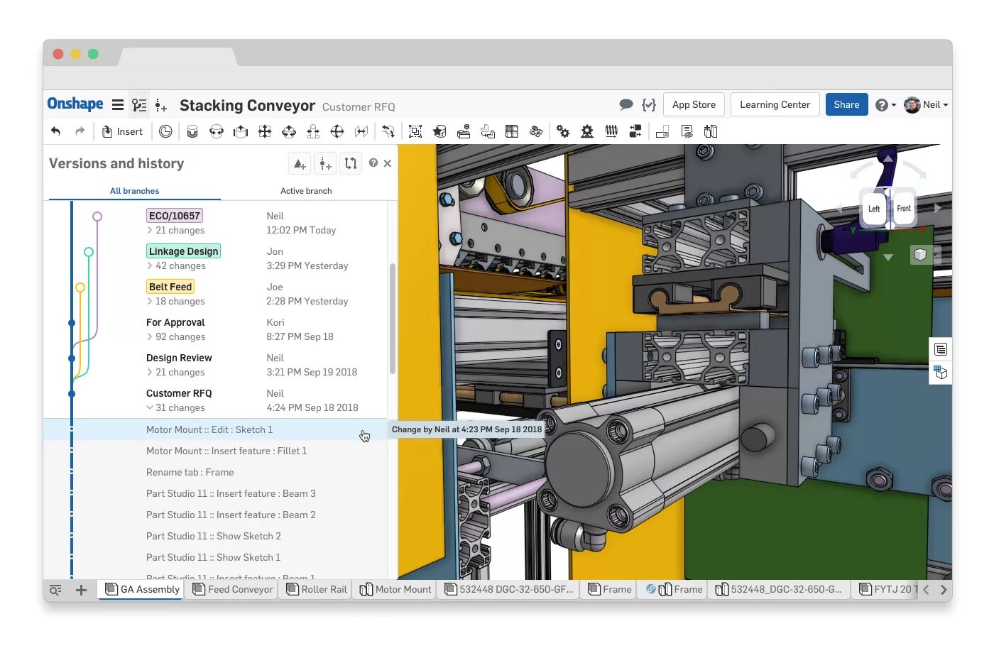Switch to the GA Assembly tab

[142, 589]
